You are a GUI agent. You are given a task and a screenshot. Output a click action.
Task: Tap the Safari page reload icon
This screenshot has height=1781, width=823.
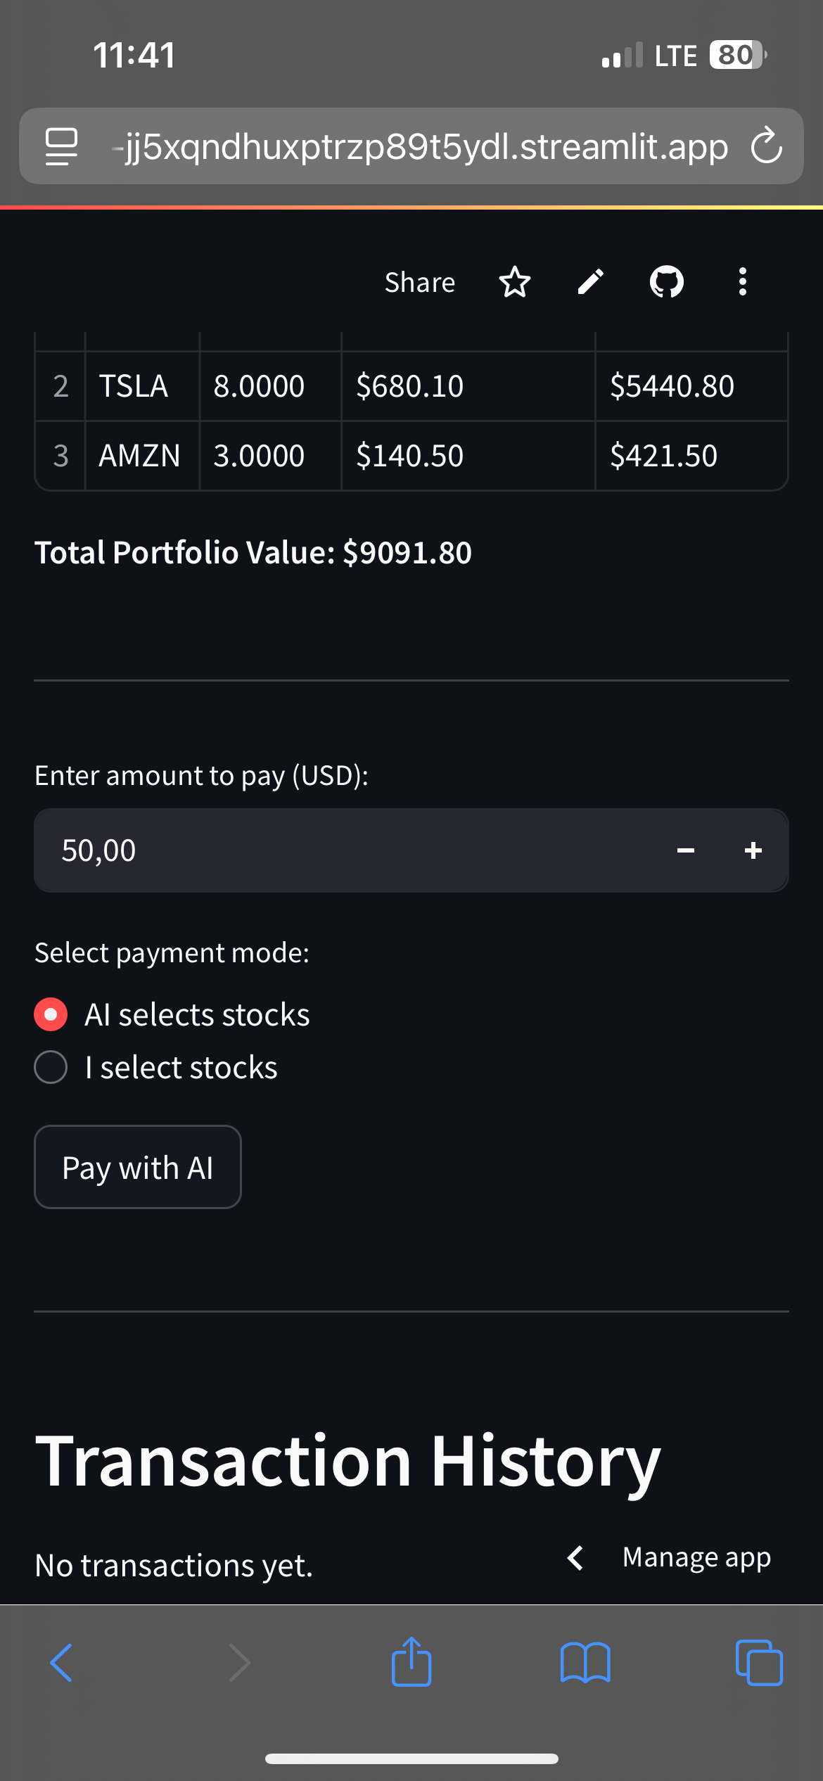[x=766, y=146]
